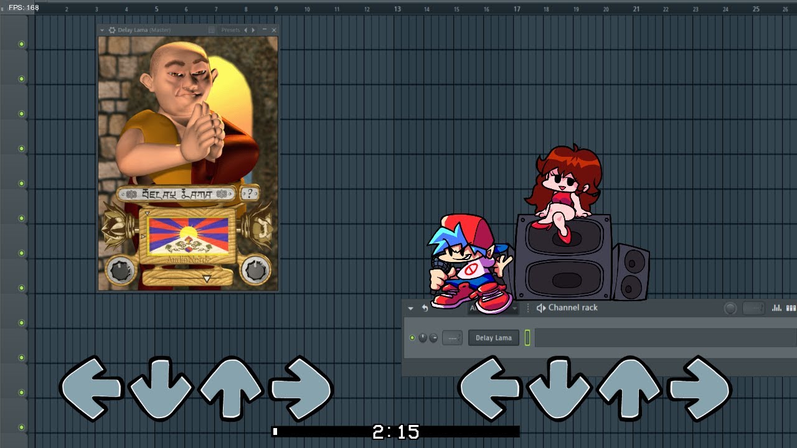Screen dimensions: 797x448
Task: Mute the sixth playlist track green LED
Action: (x=22, y=218)
